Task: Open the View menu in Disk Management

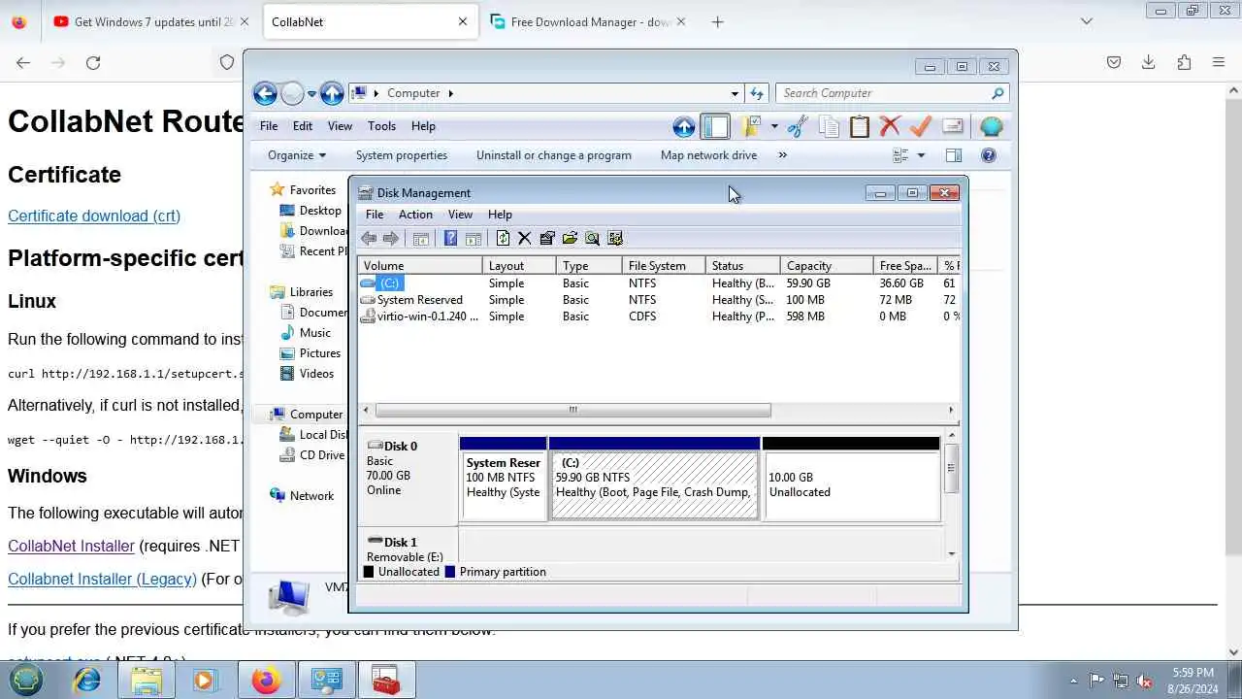Action: pyautogui.click(x=460, y=215)
